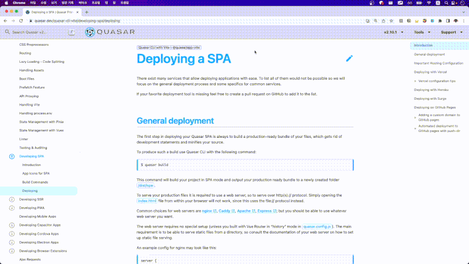Viewport: 469px width, 264px height.
Task: Click the Wi-Fi icon in menu bar
Action: coord(429,3)
